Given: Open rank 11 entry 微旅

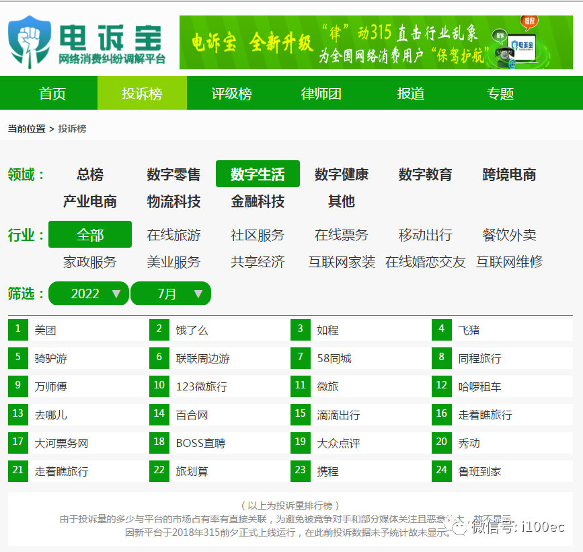Looking at the screenshot, I should click(327, 386).
